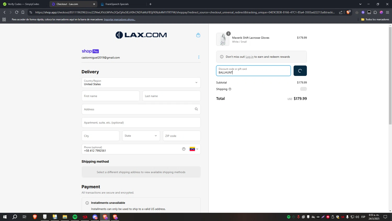
Task: Click the Apartment, suite field
Action: point(141,123)
